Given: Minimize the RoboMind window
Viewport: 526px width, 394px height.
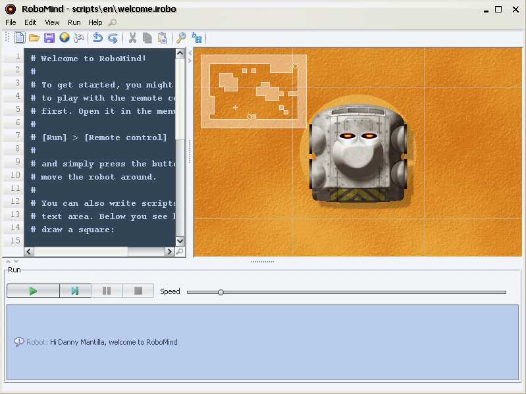Looking at the screenshot, I should coord(486,10).
